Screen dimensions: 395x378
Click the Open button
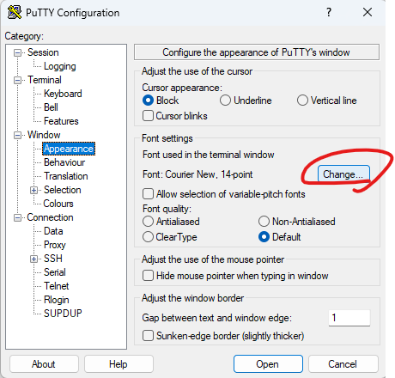click(x=268, y=364)
